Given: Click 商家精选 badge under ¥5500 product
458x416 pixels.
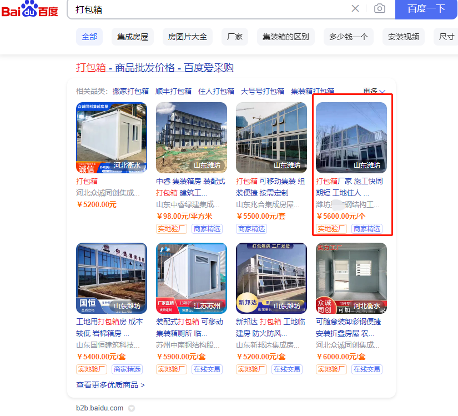Looking at the screenshot, I should [251, 229].
